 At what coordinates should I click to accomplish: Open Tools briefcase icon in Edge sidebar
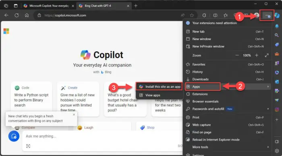tap(277, 54)
